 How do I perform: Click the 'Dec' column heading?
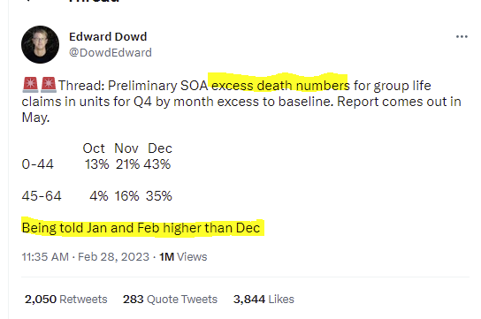(160, 148)
